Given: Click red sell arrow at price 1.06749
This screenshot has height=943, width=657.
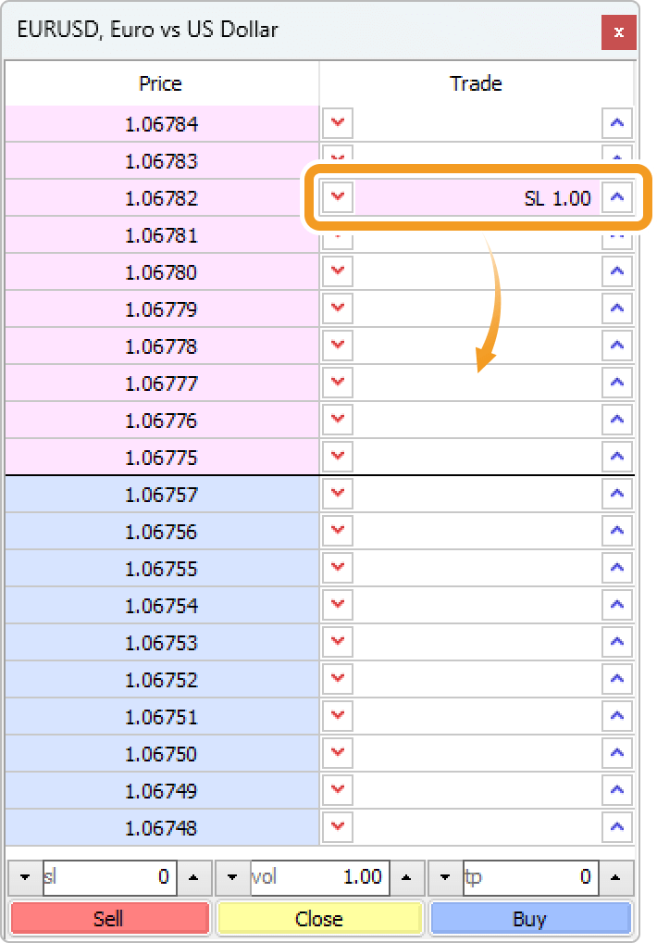Looking at the screenshot, I should coord(338,790).
